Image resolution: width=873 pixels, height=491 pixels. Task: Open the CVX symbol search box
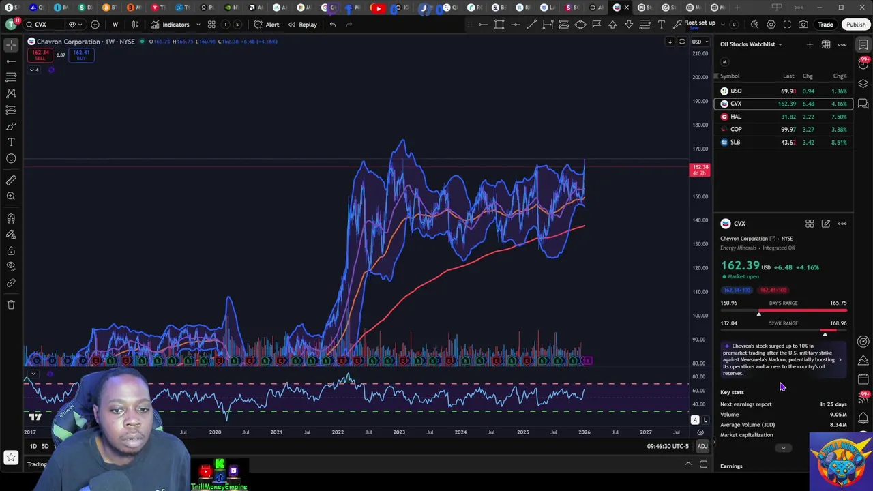(46, 25)
